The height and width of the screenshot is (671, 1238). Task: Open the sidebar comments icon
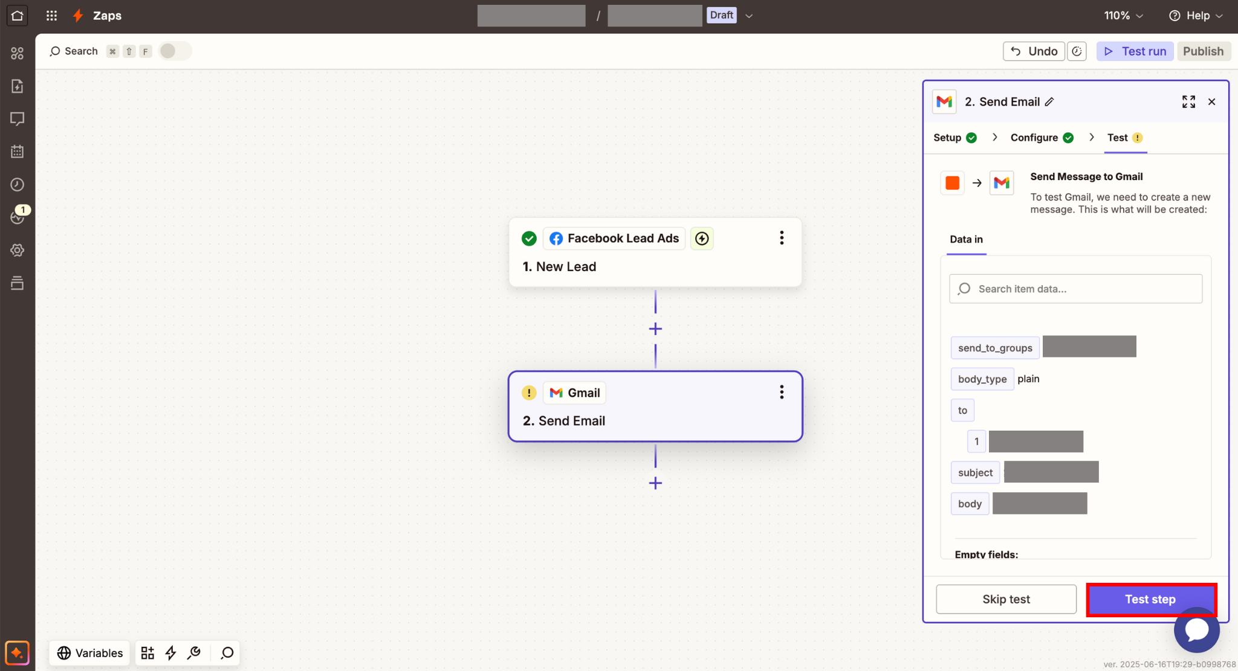[x=18, y=119]
